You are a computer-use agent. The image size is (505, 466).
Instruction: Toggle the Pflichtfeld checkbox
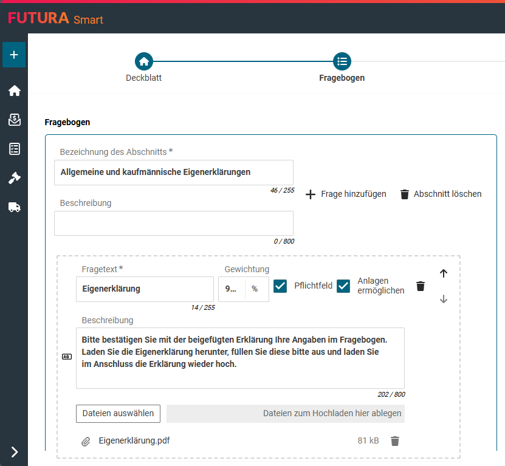[x=280, y=286]
